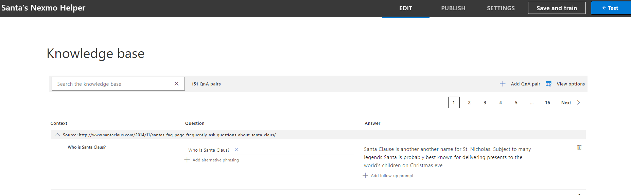Go to page 2 of results
631x195 pixels.
(469, 102)
